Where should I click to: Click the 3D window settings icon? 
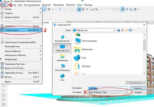[x=131, y=9]
